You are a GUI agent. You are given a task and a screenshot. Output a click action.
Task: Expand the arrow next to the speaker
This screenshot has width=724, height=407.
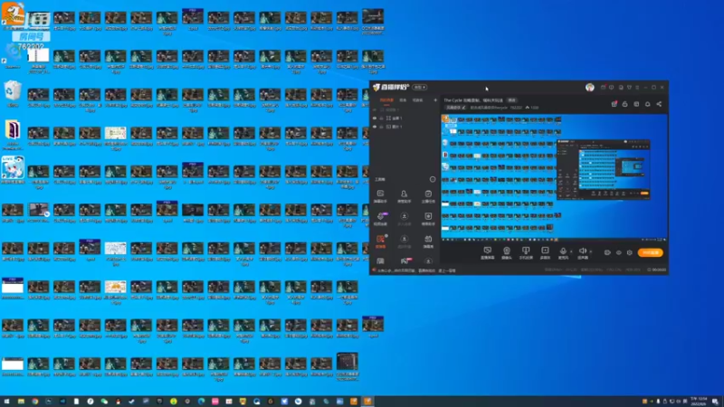pyautogui.click(x=591, y=252)
